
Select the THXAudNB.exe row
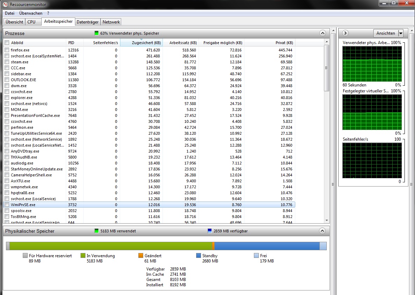point(150,157)
